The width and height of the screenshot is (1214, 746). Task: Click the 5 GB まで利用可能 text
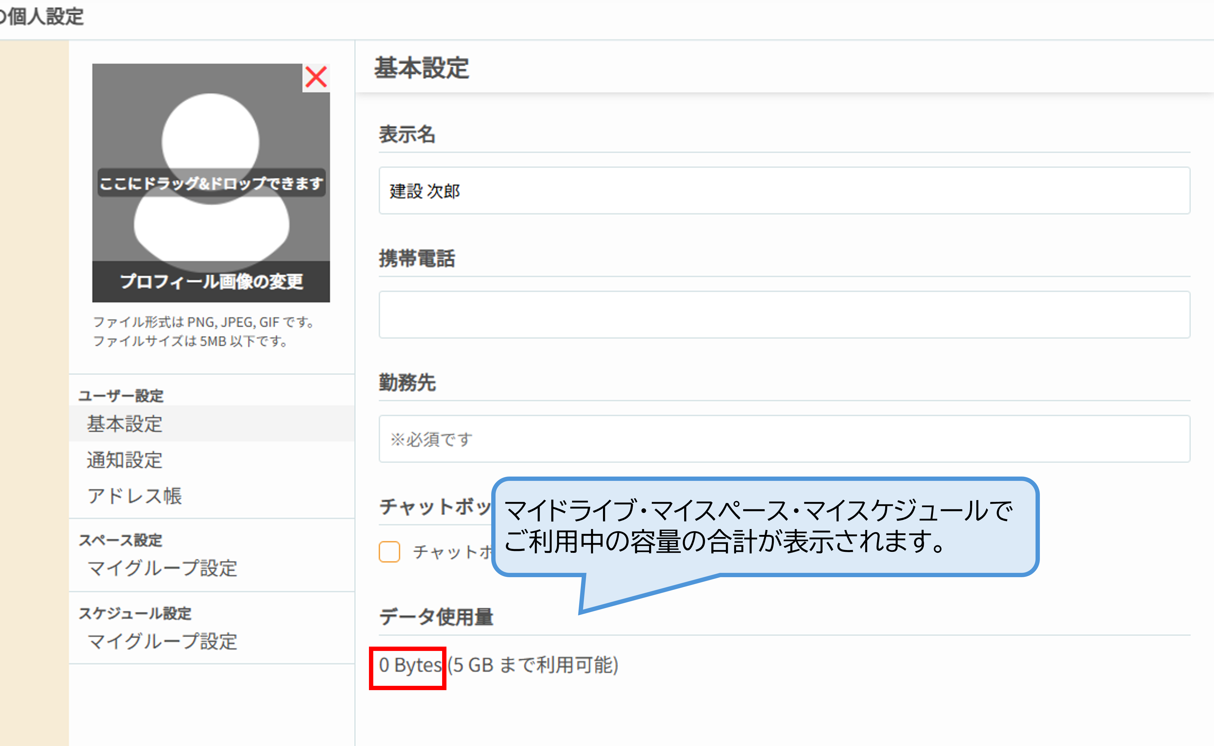pyautogui.click(x=533, y=665)
